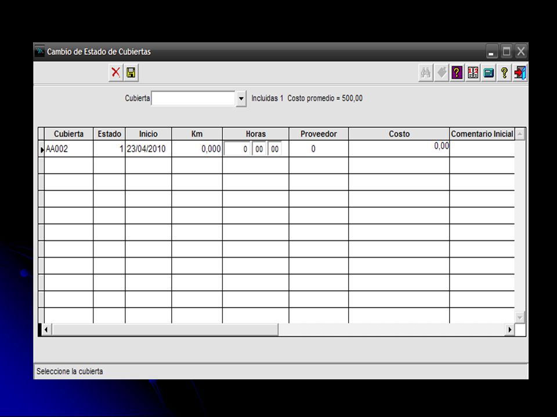Click the Comentario Inicial column header
The height and width of the screenshot is (417, 557).
pos(482,134)
